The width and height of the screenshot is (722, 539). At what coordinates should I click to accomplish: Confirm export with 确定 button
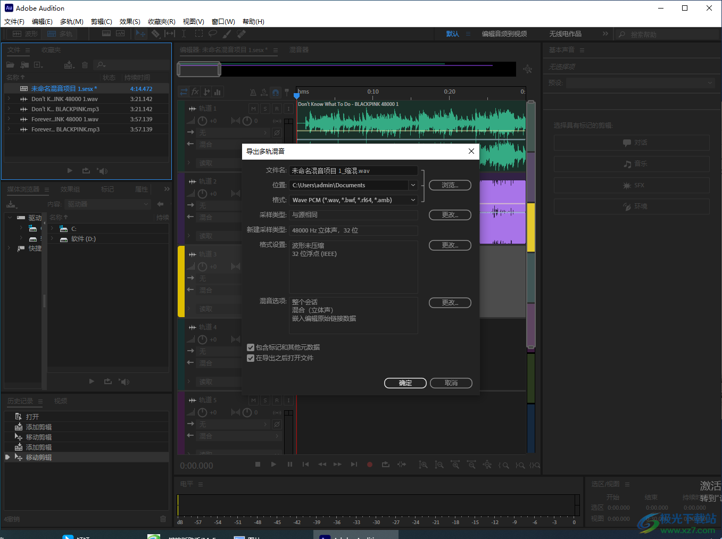tap(405, 383)
